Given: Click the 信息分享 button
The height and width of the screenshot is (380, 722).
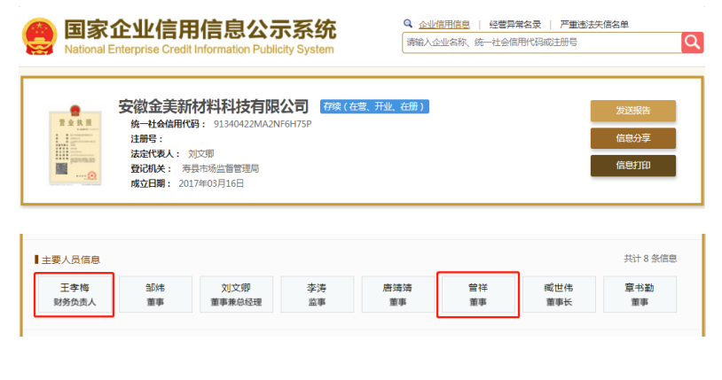Looking at the screenshot, I should point(633,138).
